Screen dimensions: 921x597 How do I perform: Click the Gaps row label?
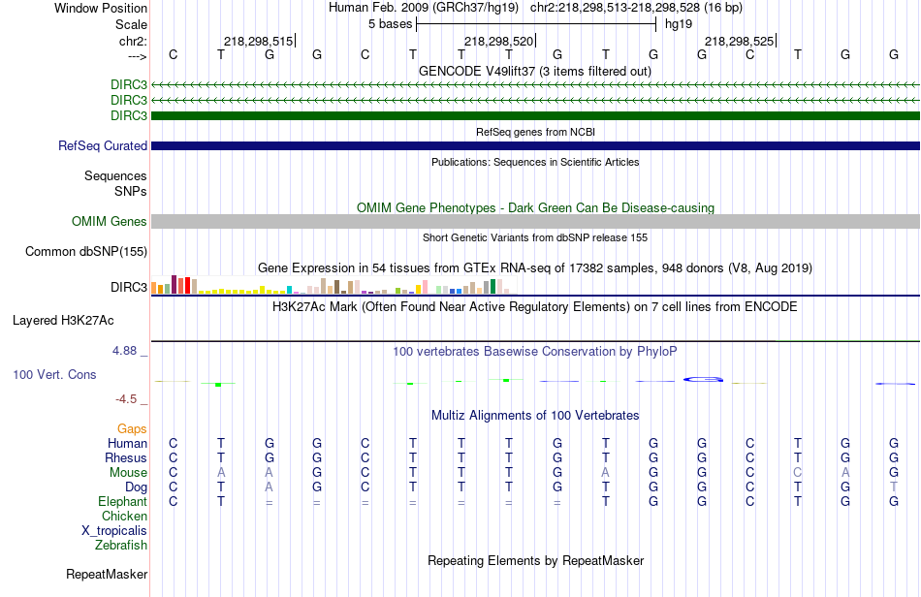132,429
